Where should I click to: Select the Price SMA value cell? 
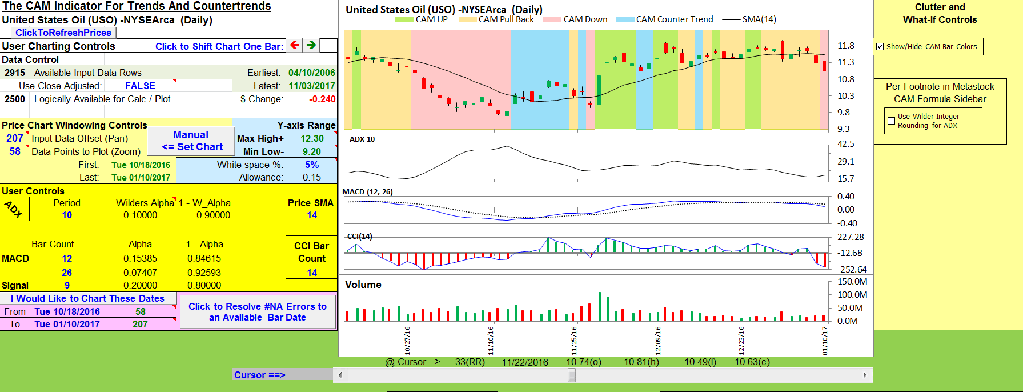click(x=312, y=215)
